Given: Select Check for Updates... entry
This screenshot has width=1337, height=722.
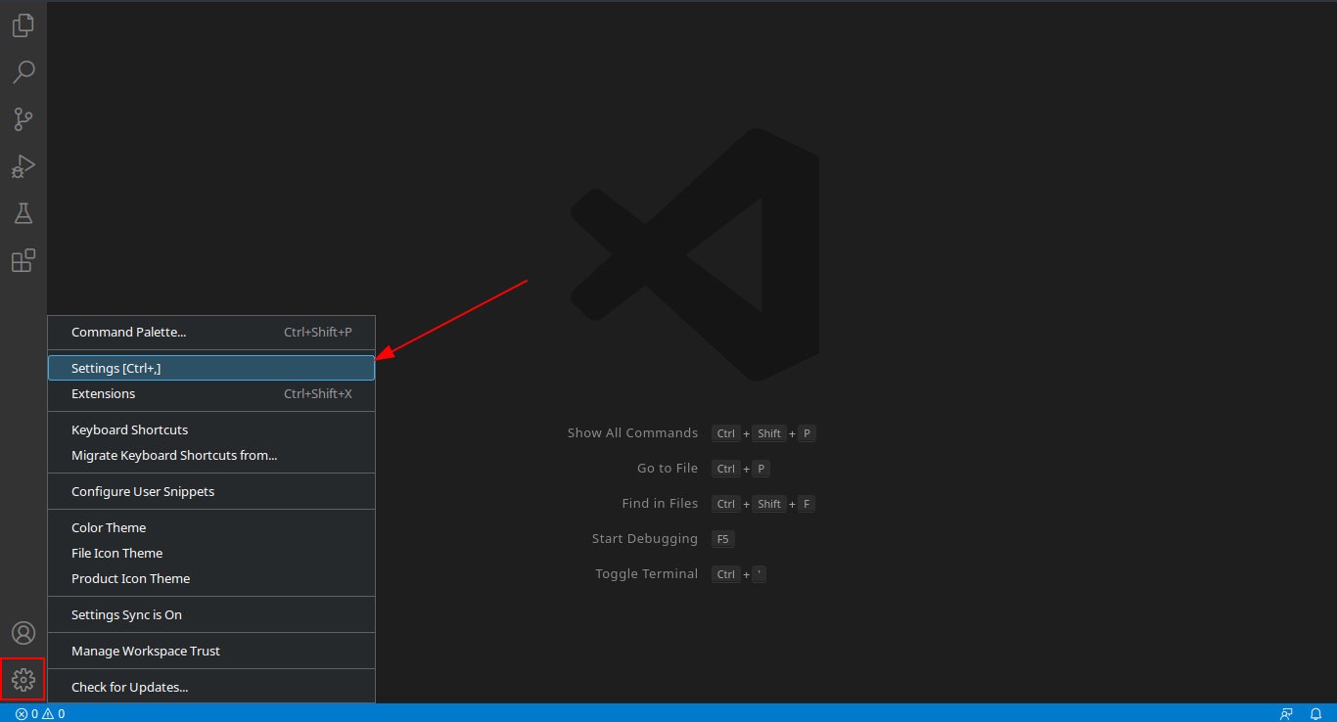Looking at the screenshot, I should [x=211, y=687].
